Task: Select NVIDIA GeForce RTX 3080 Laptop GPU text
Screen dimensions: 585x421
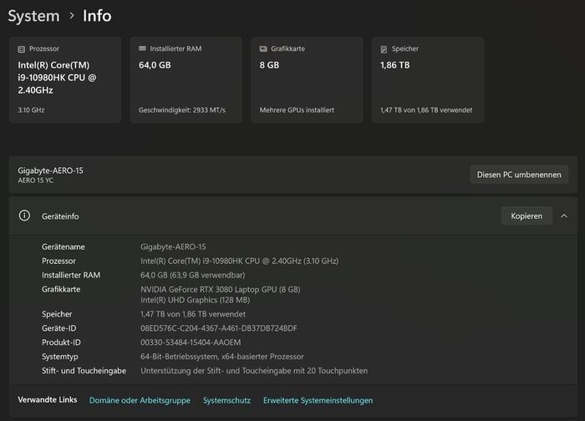Action: click(x=221, y=289)
